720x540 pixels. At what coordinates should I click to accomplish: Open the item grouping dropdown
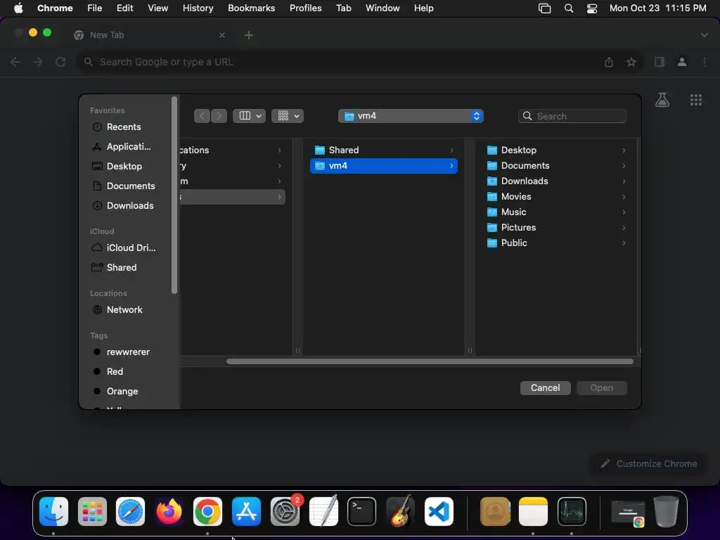[288, 116]
